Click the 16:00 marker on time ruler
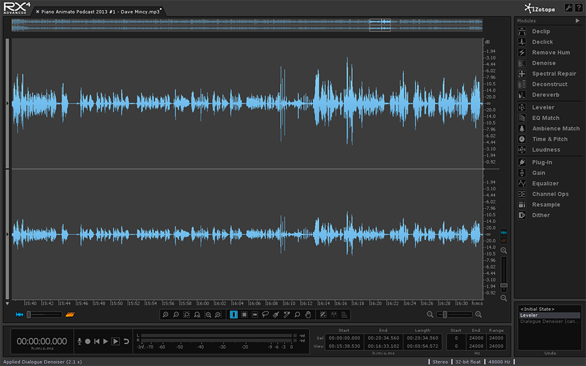 (x=203, y=303)
